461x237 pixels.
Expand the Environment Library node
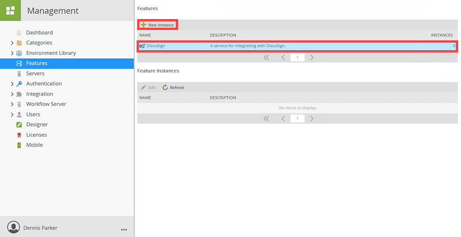tap(12, 53)
